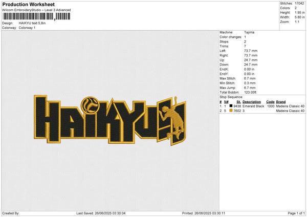307x217 pixels.
Task: Click the barcode under the header
Action: click(36, 16)
